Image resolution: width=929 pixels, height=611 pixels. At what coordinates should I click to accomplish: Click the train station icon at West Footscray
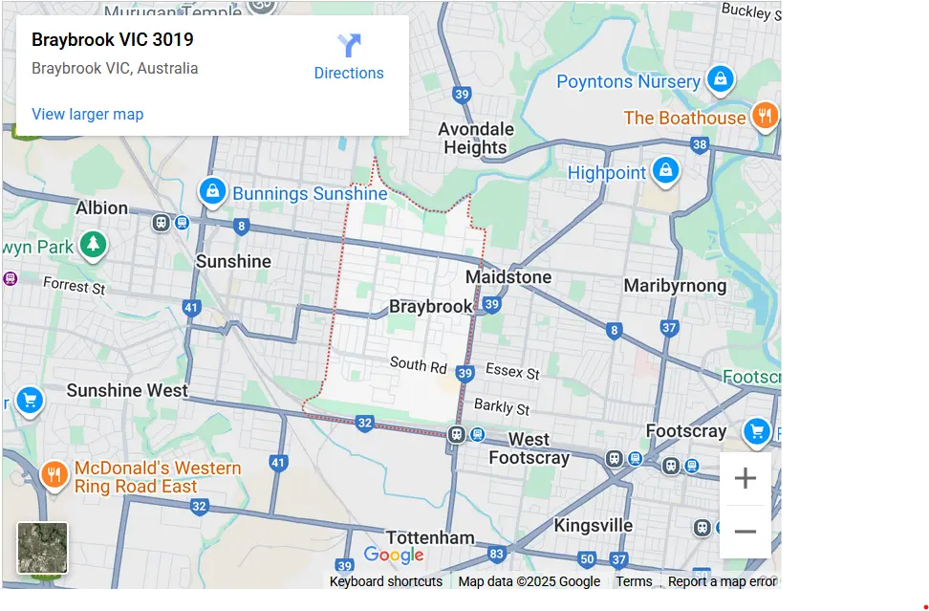pos(458,433)
